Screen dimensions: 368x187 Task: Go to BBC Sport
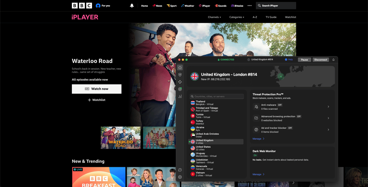(x=171, y=6)
